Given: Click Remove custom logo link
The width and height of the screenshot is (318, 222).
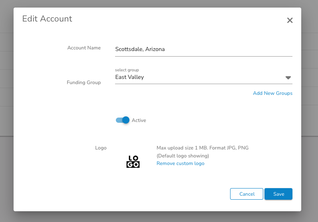Looking at the screenshot, I should tap(180, 163).
